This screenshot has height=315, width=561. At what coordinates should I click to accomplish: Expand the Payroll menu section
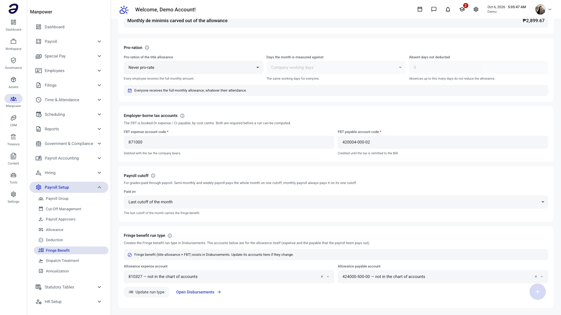point(69,41)
